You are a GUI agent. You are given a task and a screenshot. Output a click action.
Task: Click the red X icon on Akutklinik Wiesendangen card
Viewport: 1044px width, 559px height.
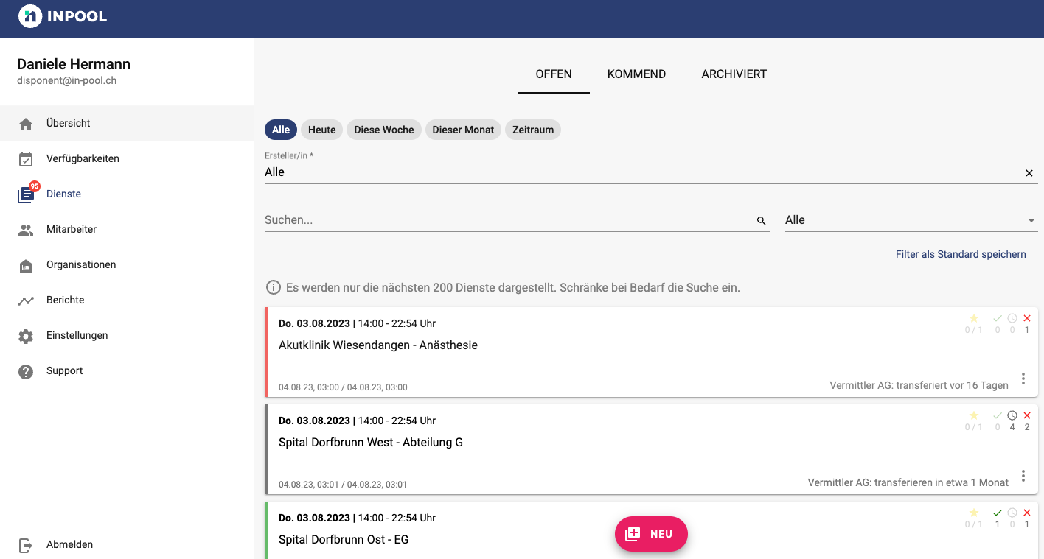[1027, 318]
